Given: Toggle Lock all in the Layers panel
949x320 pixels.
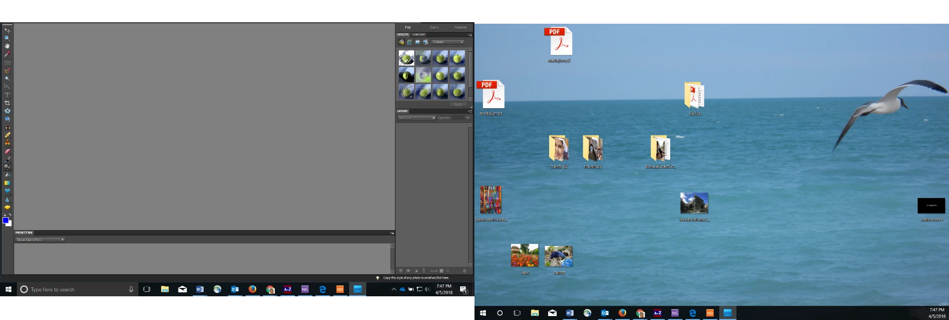Looking at the screenshot, I should 448,271.
